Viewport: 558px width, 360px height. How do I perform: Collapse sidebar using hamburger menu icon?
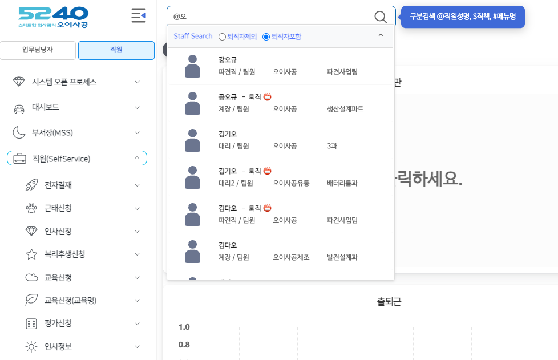pyautogui.click(x=138, y=15)
